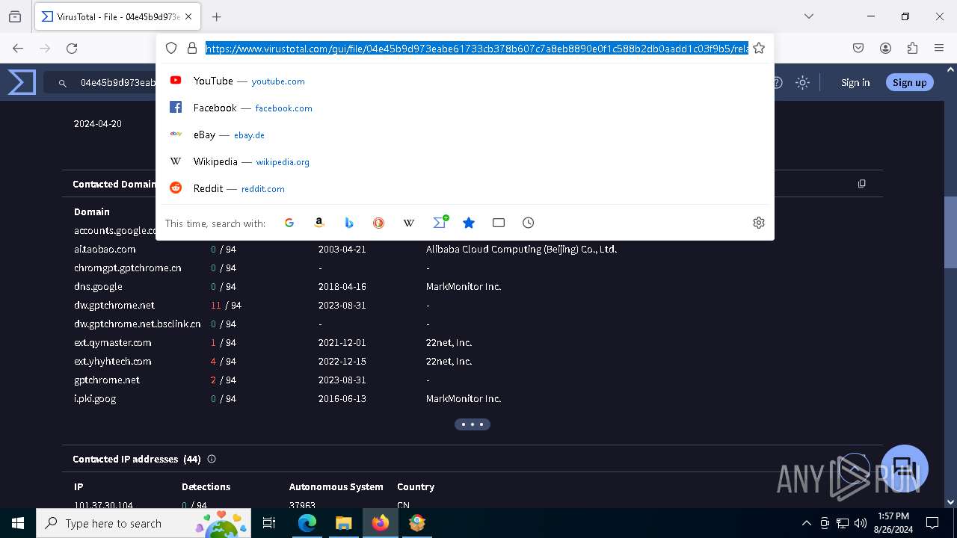The width and height of the screenshot is (957, 538).
Task: Open File Explorer from taskbar
Action: coord(343,523)
